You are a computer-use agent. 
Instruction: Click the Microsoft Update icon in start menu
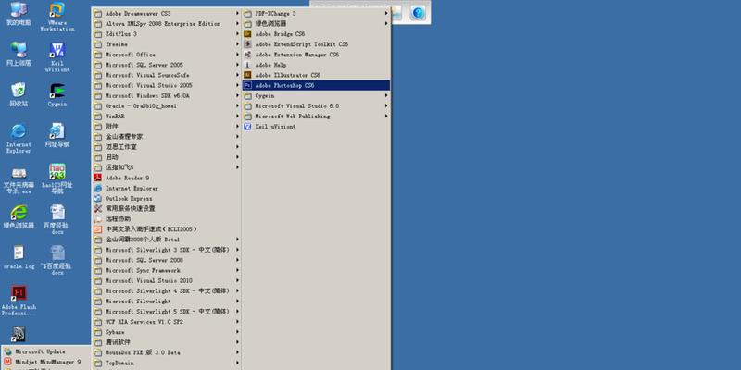7,351
